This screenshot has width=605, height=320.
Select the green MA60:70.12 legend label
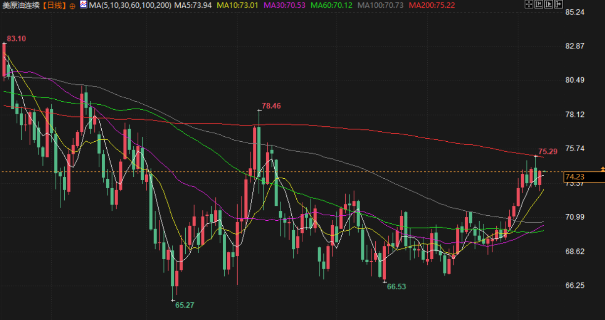pyautogui.click(x=331, y=5)
